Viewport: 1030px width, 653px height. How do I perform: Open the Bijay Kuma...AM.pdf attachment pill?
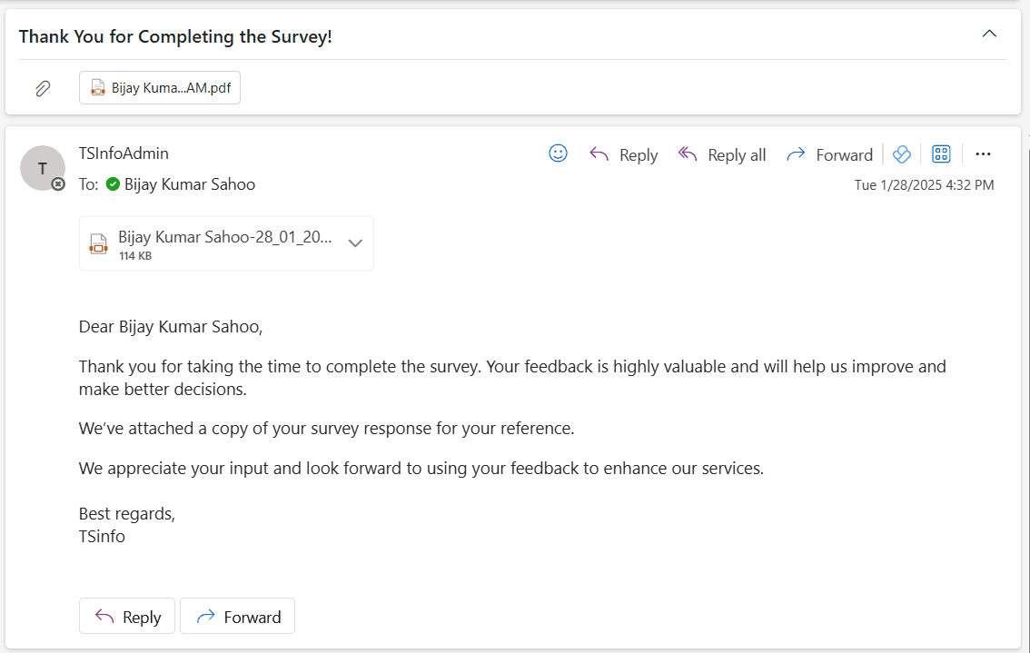pos(159,87)
